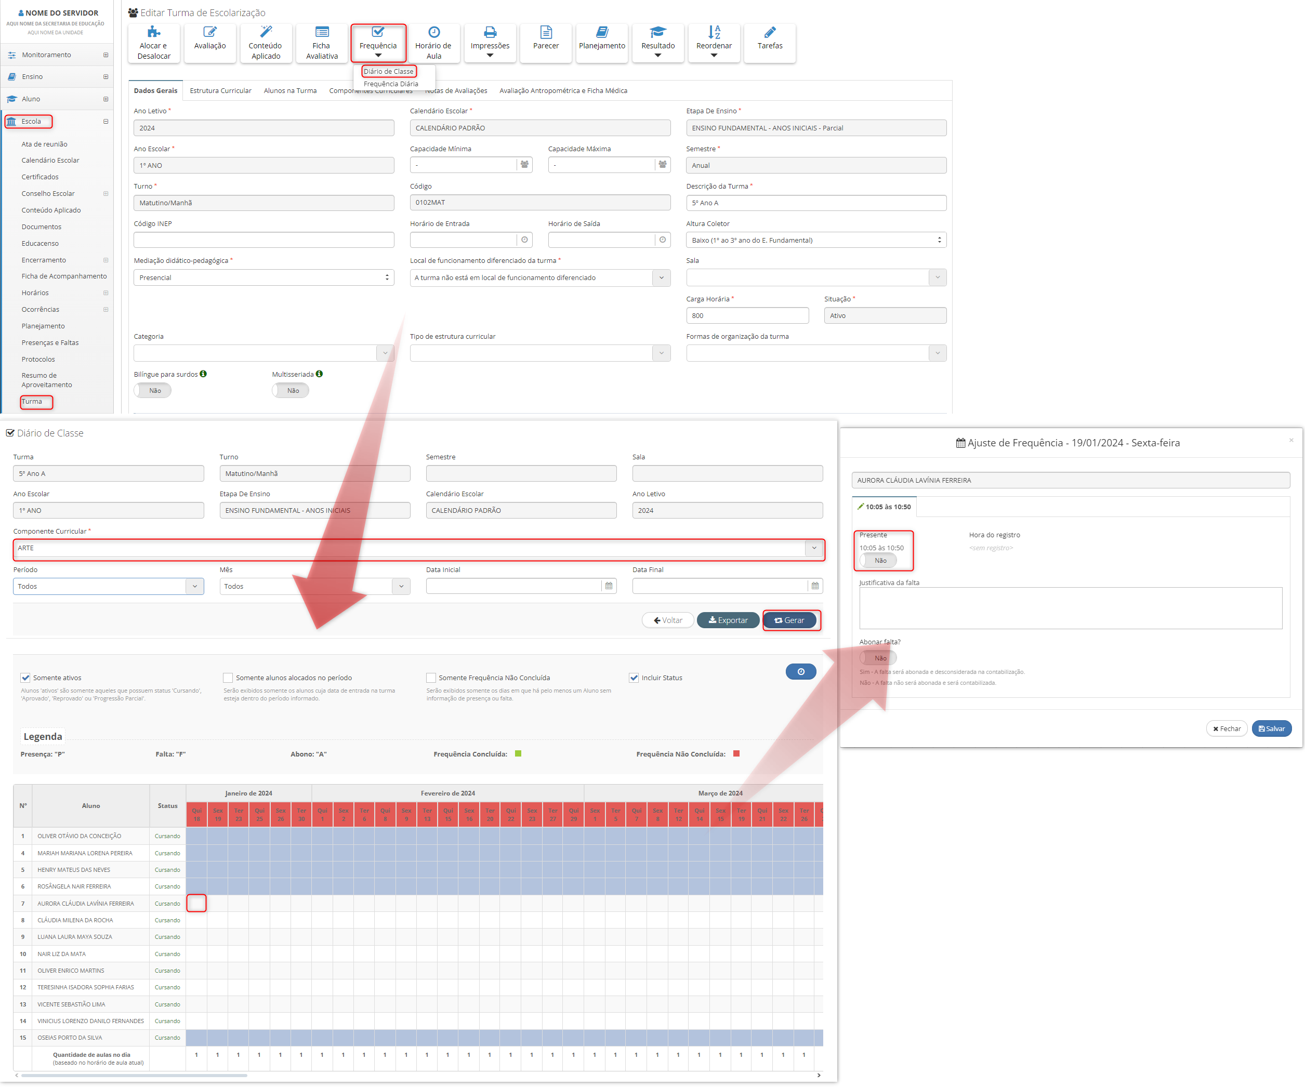Uncheck the Somente ativos checkbox
1305x1087 pixels.
(25, 678)
